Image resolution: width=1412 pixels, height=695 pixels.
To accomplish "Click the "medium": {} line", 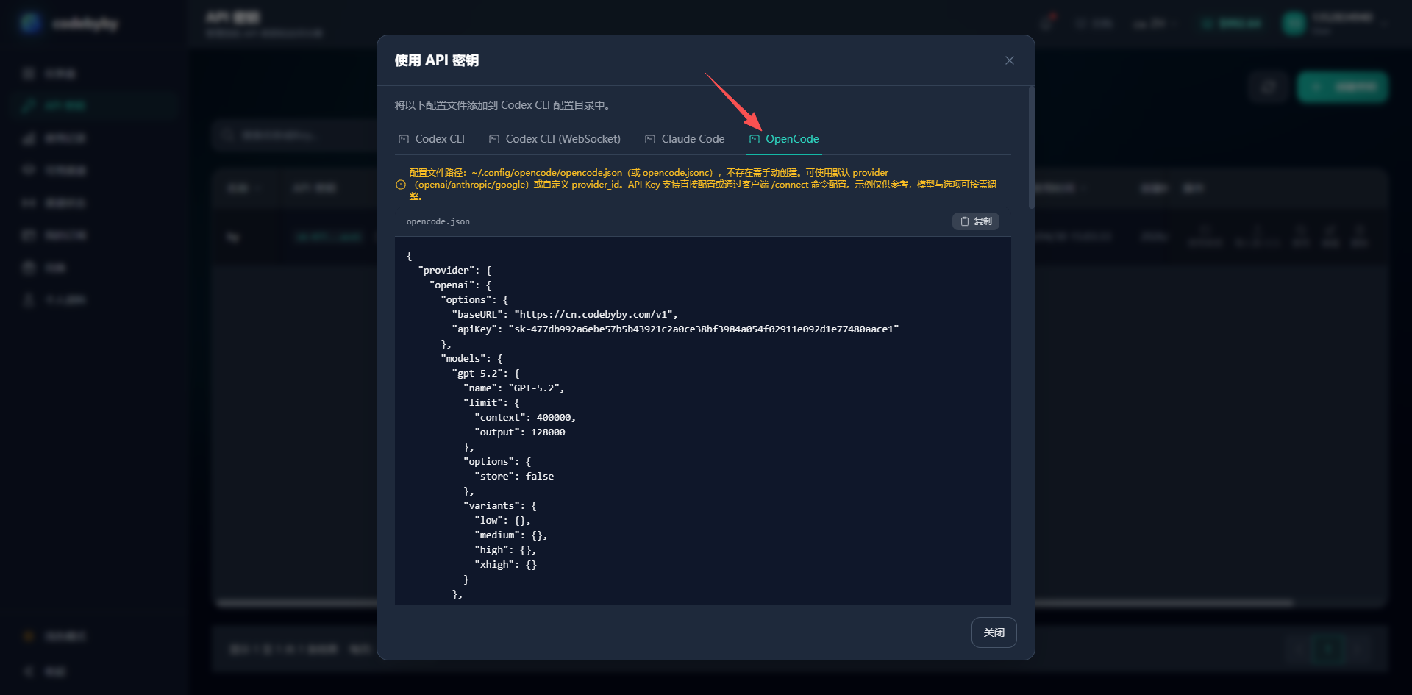I will [x=511, y=535].
